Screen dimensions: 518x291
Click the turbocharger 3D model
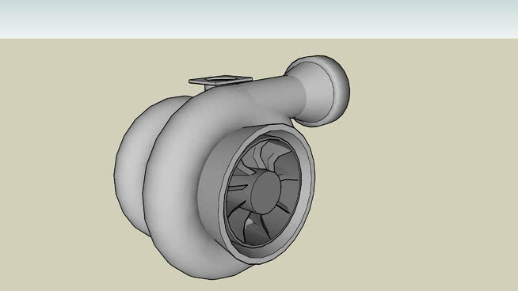[x=231, y=168]
